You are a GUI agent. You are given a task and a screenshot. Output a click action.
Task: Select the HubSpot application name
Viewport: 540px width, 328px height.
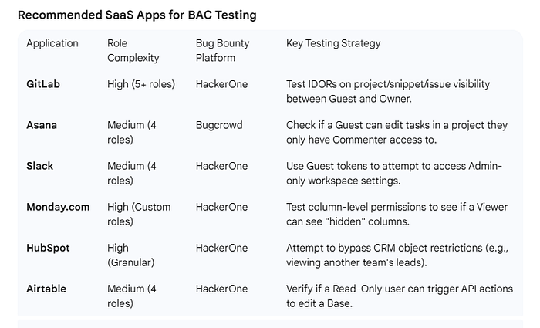point(48,248)
